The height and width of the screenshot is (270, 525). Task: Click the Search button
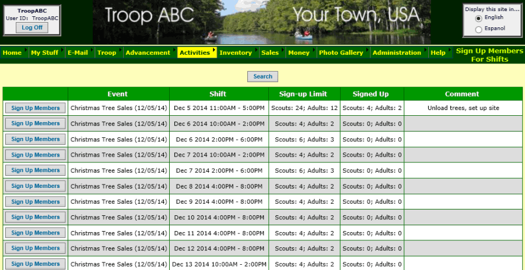click(262, 77)
